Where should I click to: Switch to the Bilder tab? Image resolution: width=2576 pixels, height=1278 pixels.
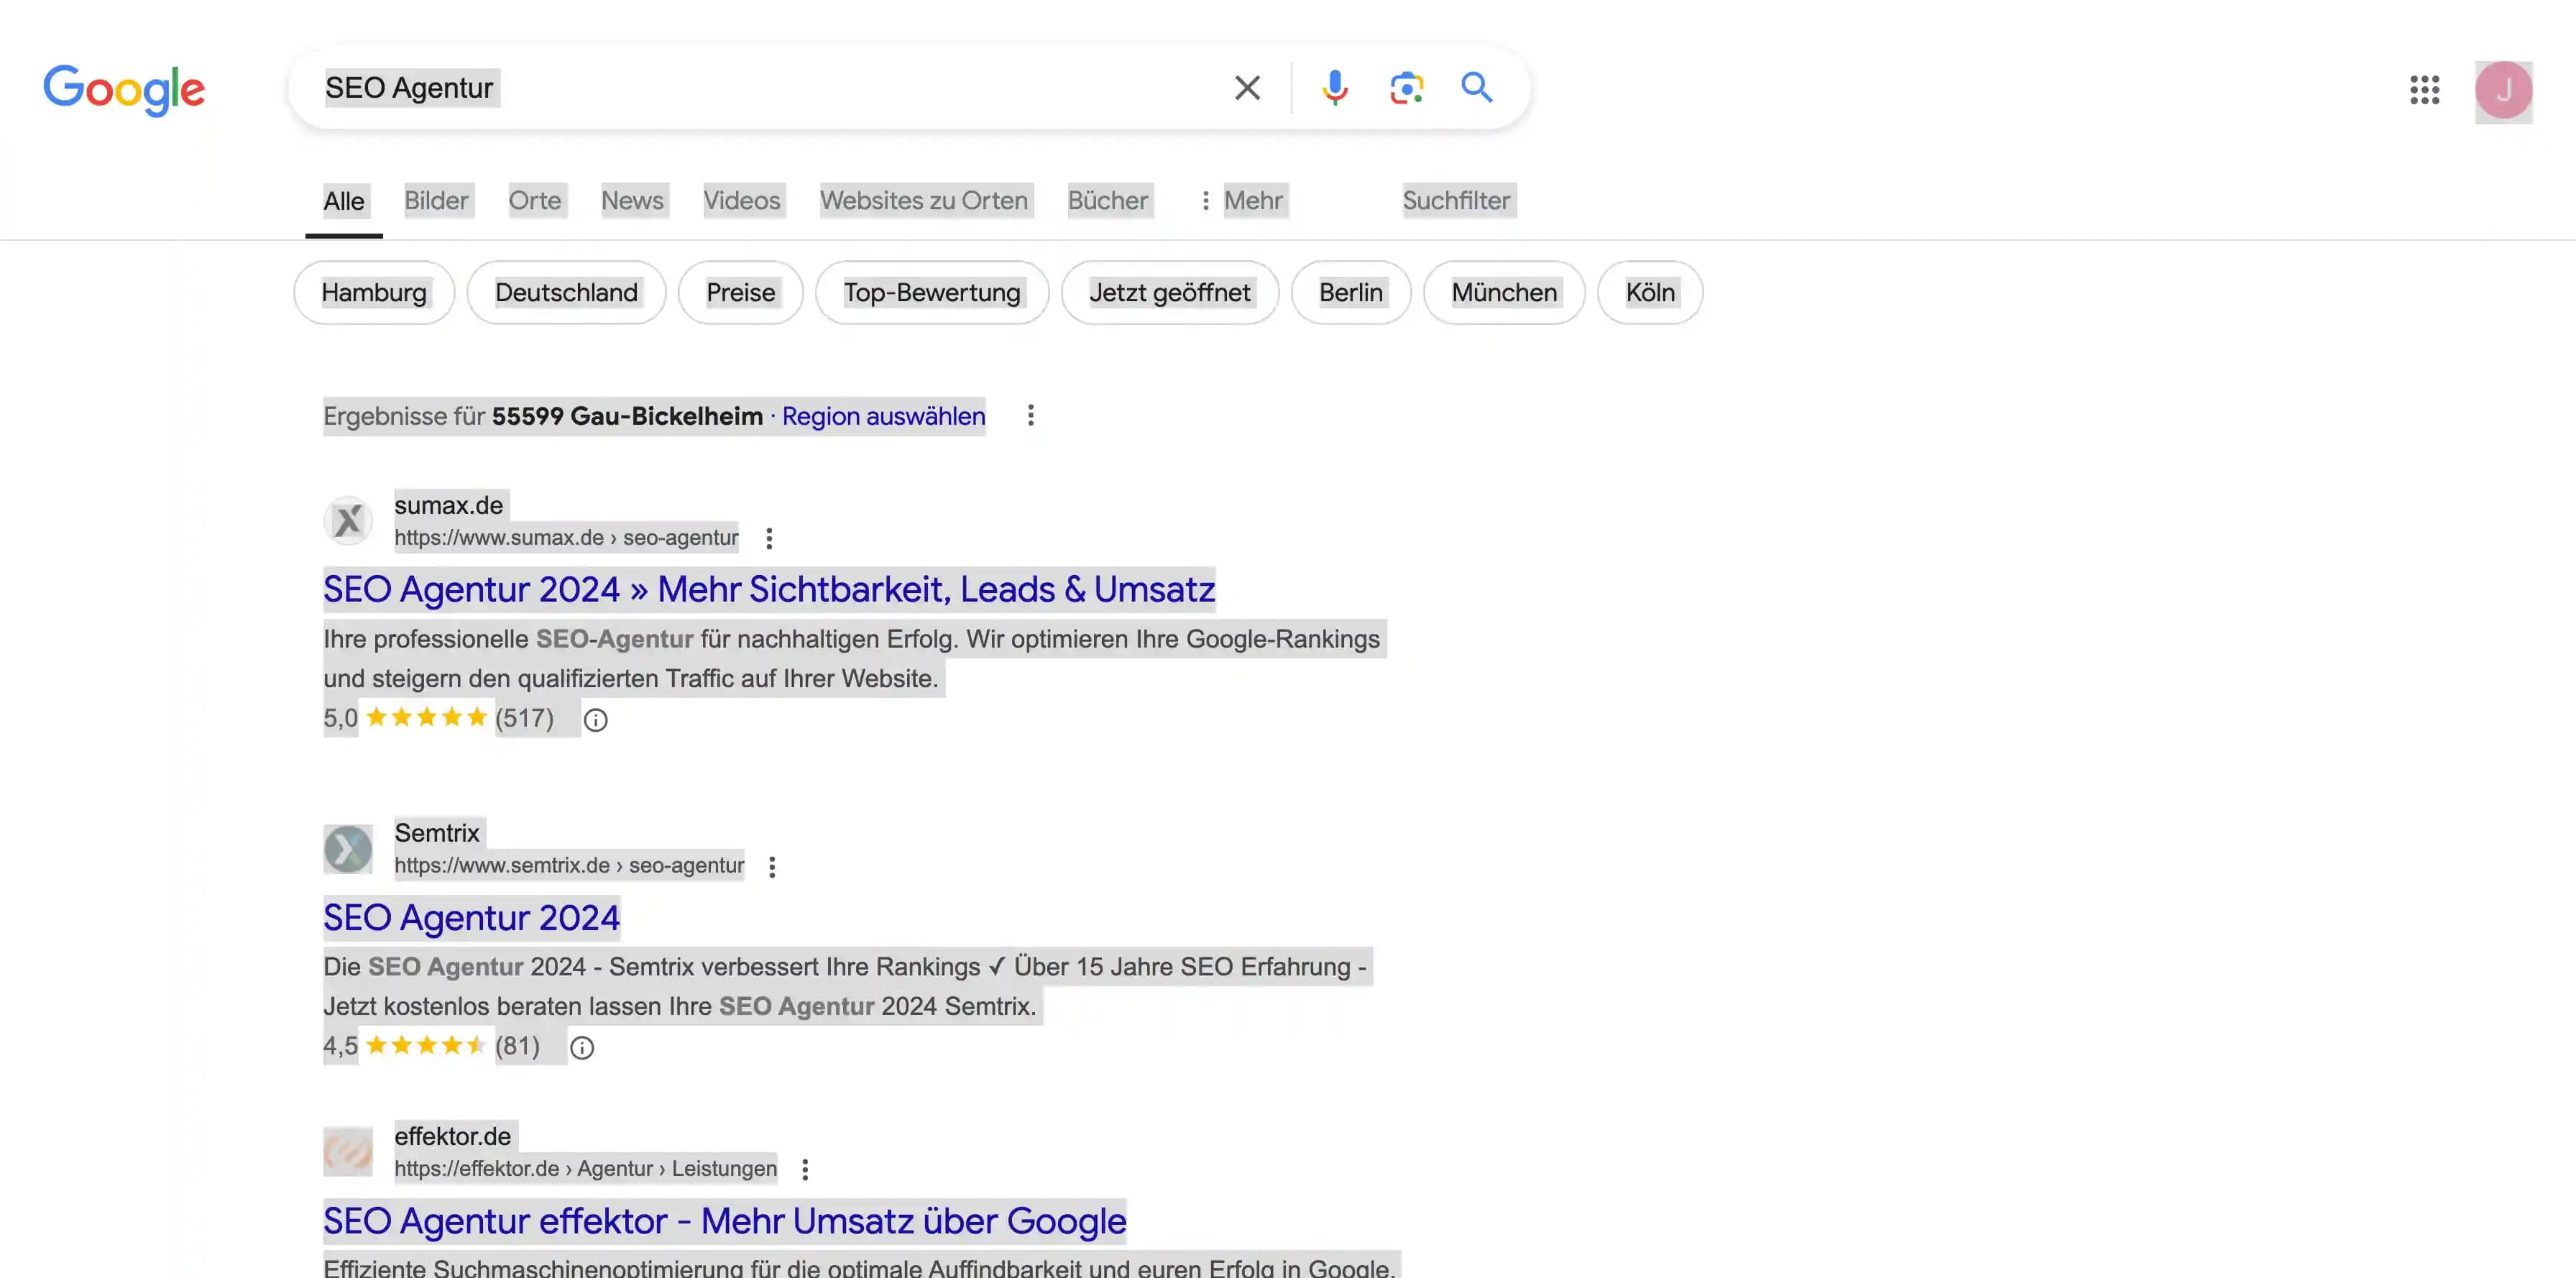(x=436, y=200)
